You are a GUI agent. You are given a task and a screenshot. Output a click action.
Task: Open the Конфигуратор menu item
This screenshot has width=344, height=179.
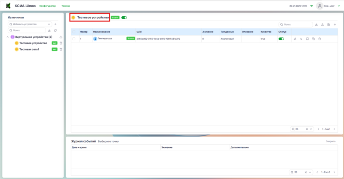coord(47,6)
